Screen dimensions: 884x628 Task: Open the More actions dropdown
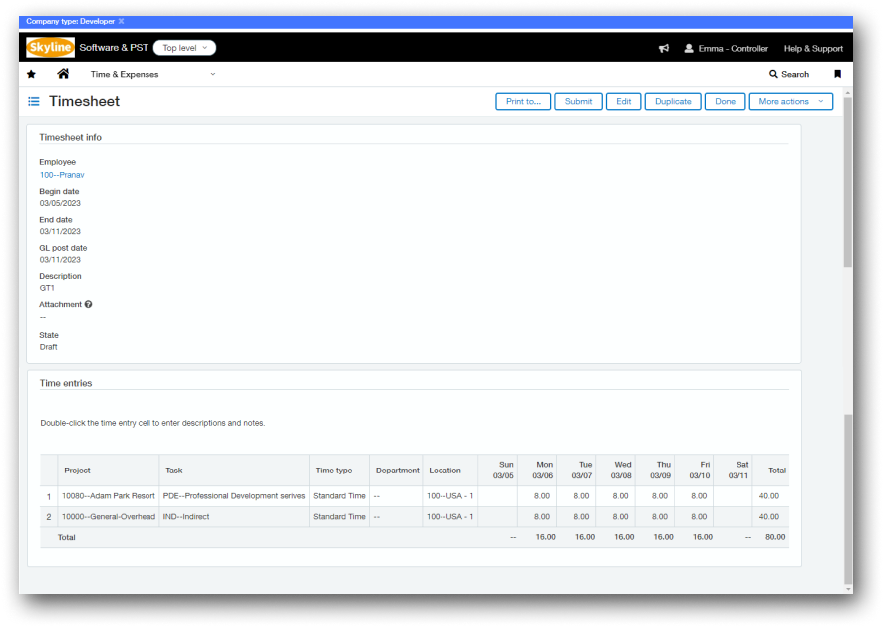pyautogui.click(x=791, y=101)
